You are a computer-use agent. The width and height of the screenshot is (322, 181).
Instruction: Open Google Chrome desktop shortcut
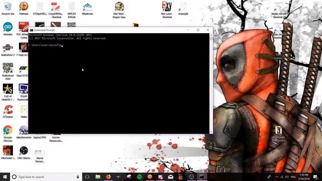(8, 134)
